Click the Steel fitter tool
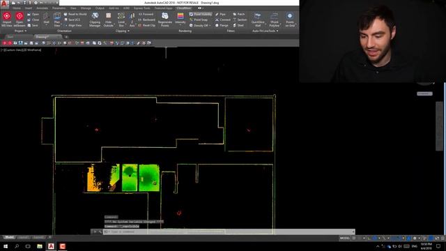This screenshot has width=446, height=251. (238, 25)
